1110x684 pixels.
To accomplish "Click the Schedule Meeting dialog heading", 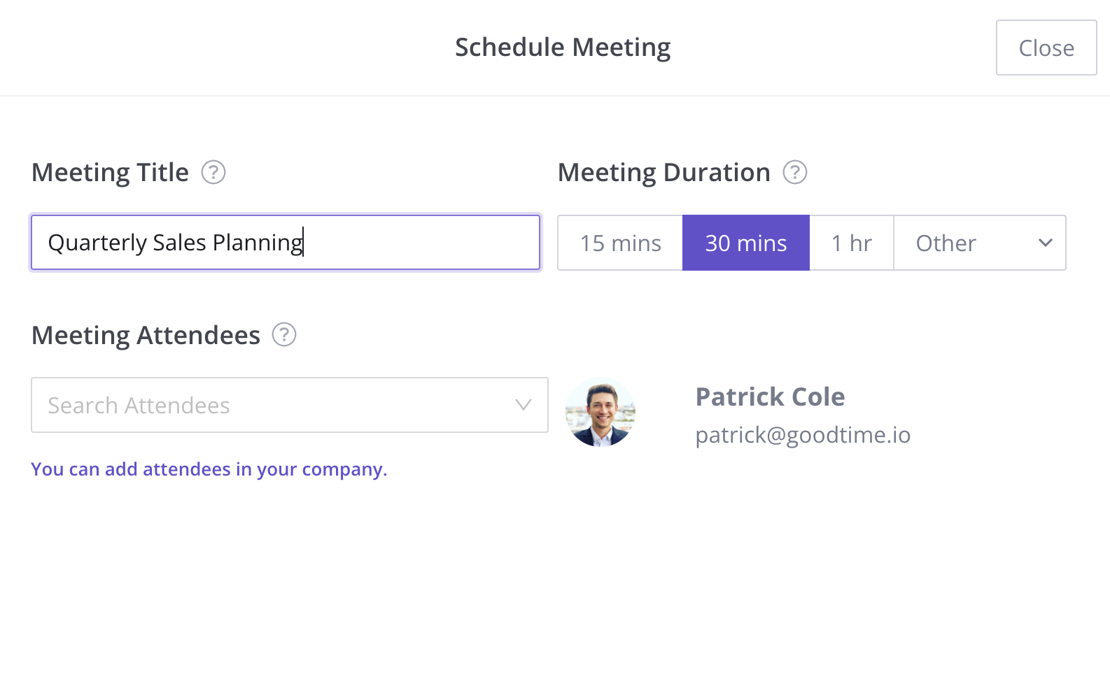I will [563, 48].
